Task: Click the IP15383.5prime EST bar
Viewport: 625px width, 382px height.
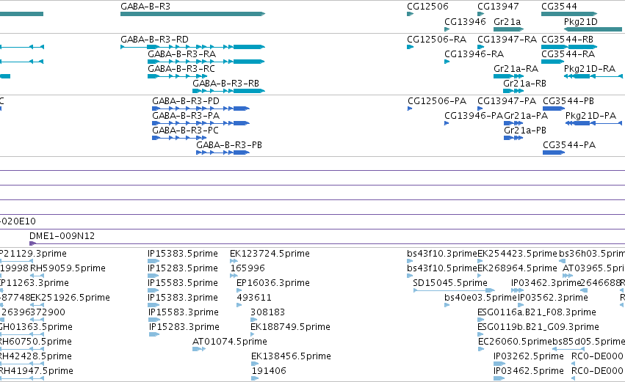Action: 153,261
